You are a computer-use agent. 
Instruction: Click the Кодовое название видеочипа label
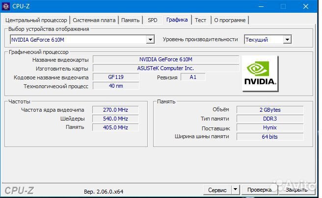click(x=51, y=77)
